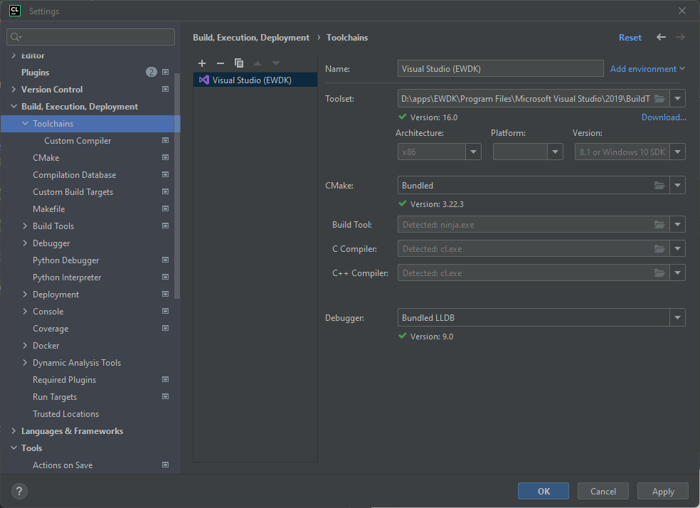This screenshot has width=700, height=508.
Task: Browse folder for C Compiler
Action: (659, 248)
